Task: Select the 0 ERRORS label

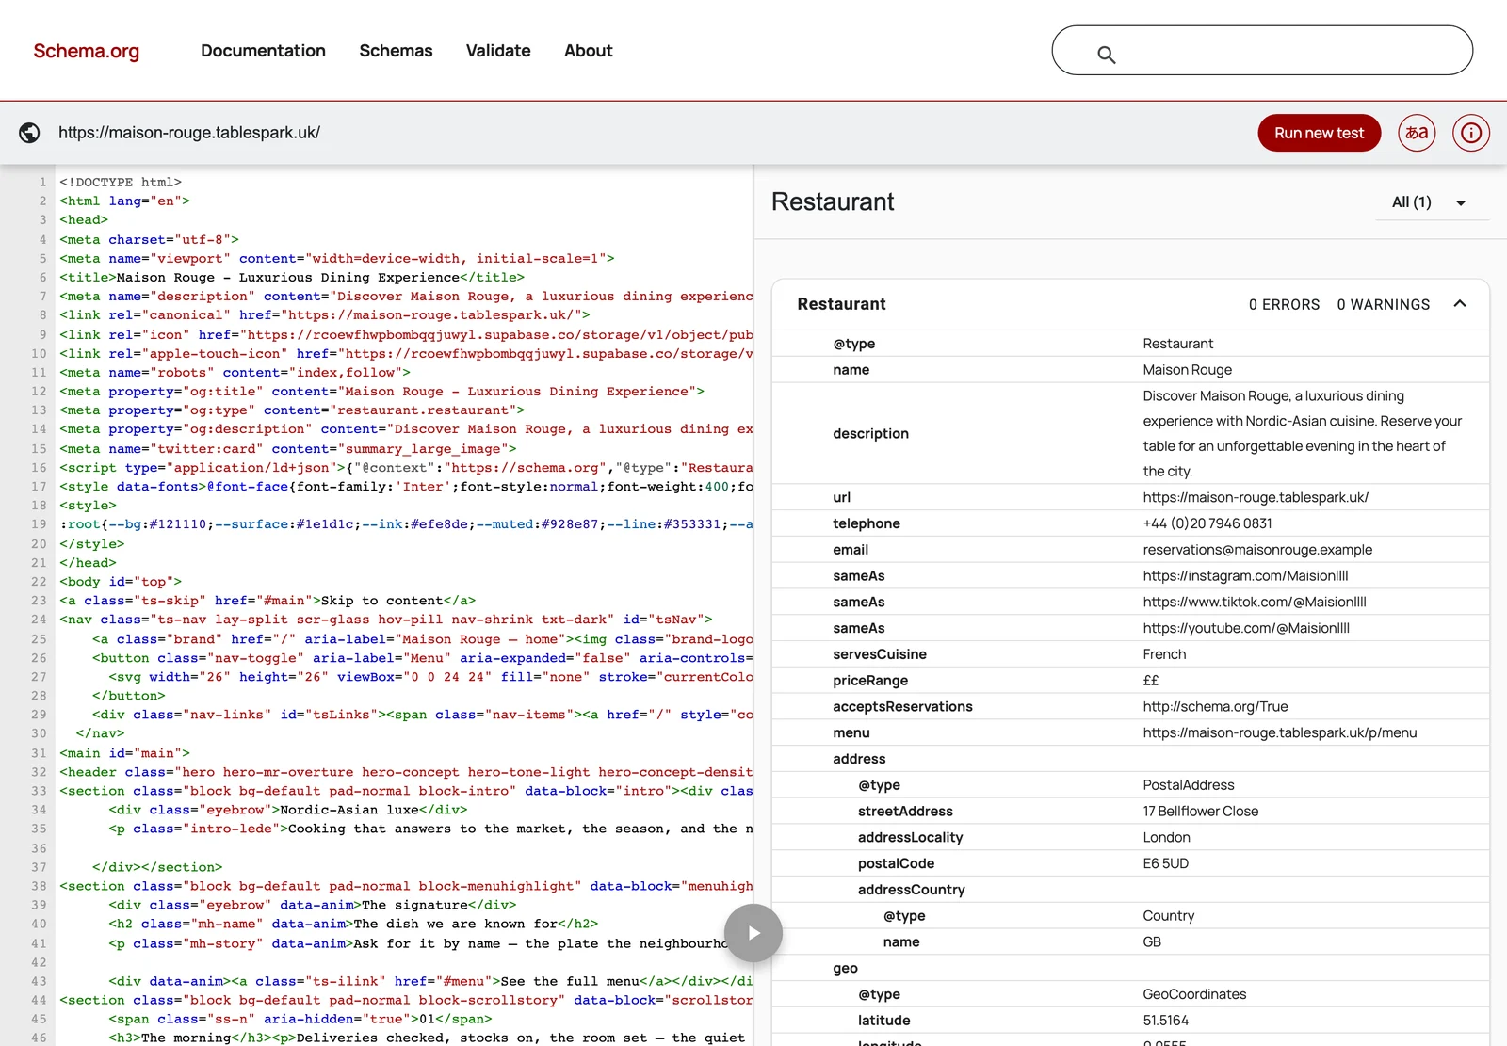Action: pos(1284,304)
